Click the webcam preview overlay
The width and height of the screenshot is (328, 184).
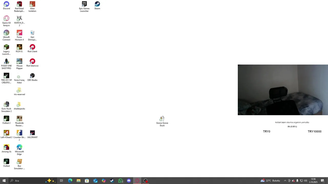pos(283,90)
